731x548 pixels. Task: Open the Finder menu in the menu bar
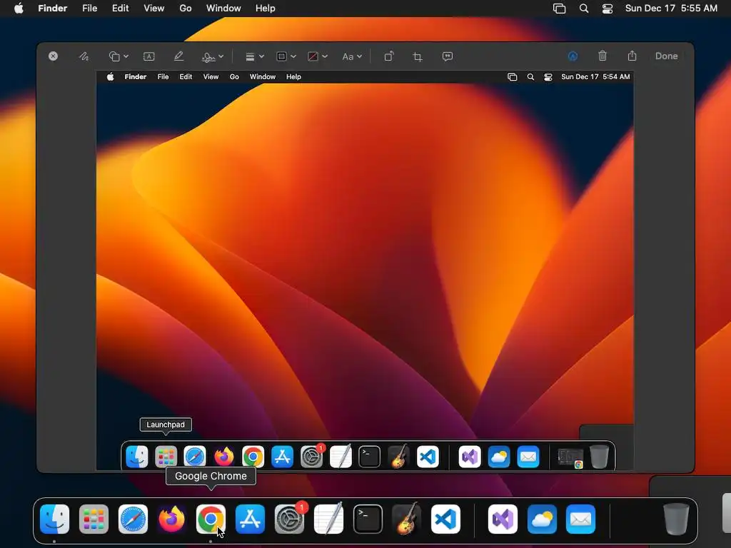click(x=53, y=9)
